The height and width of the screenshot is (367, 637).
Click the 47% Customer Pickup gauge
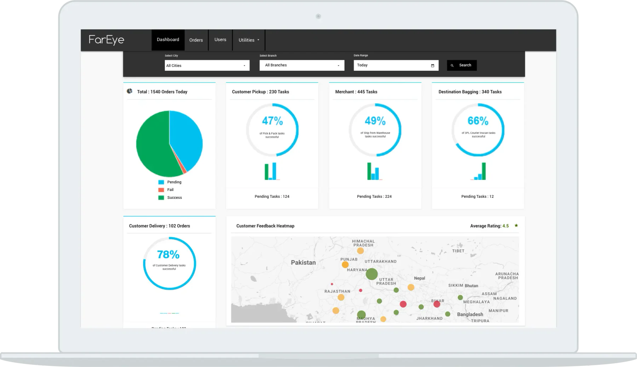272,130
